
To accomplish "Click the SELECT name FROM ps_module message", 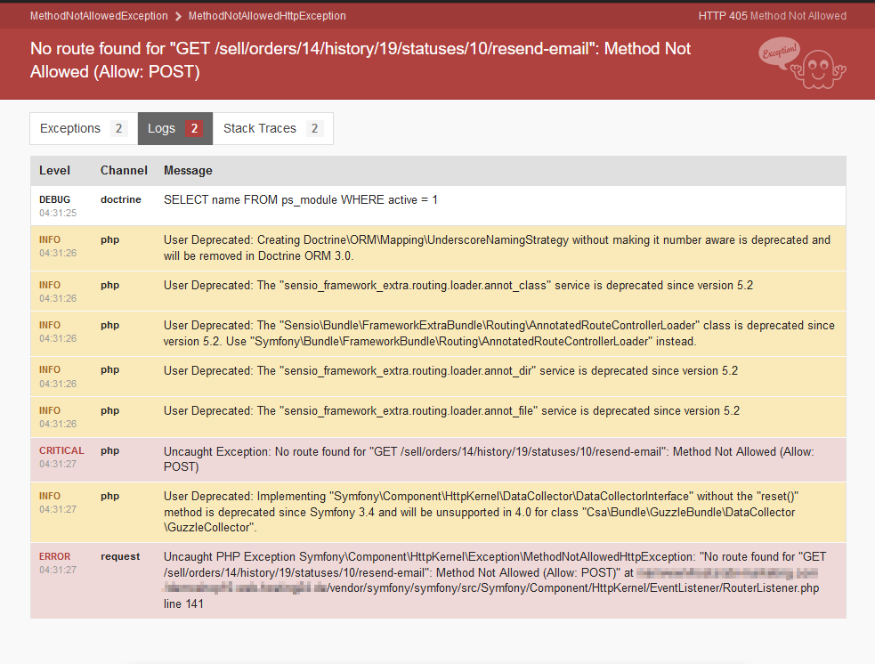I will 301,199.
